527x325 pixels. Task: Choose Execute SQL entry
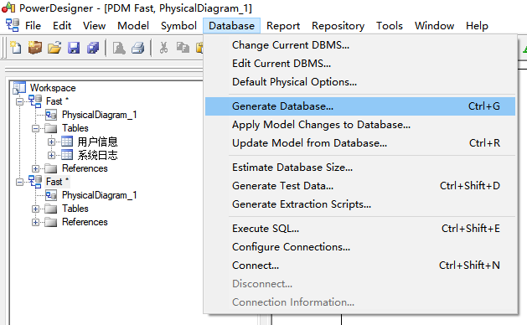click(360, 229)
